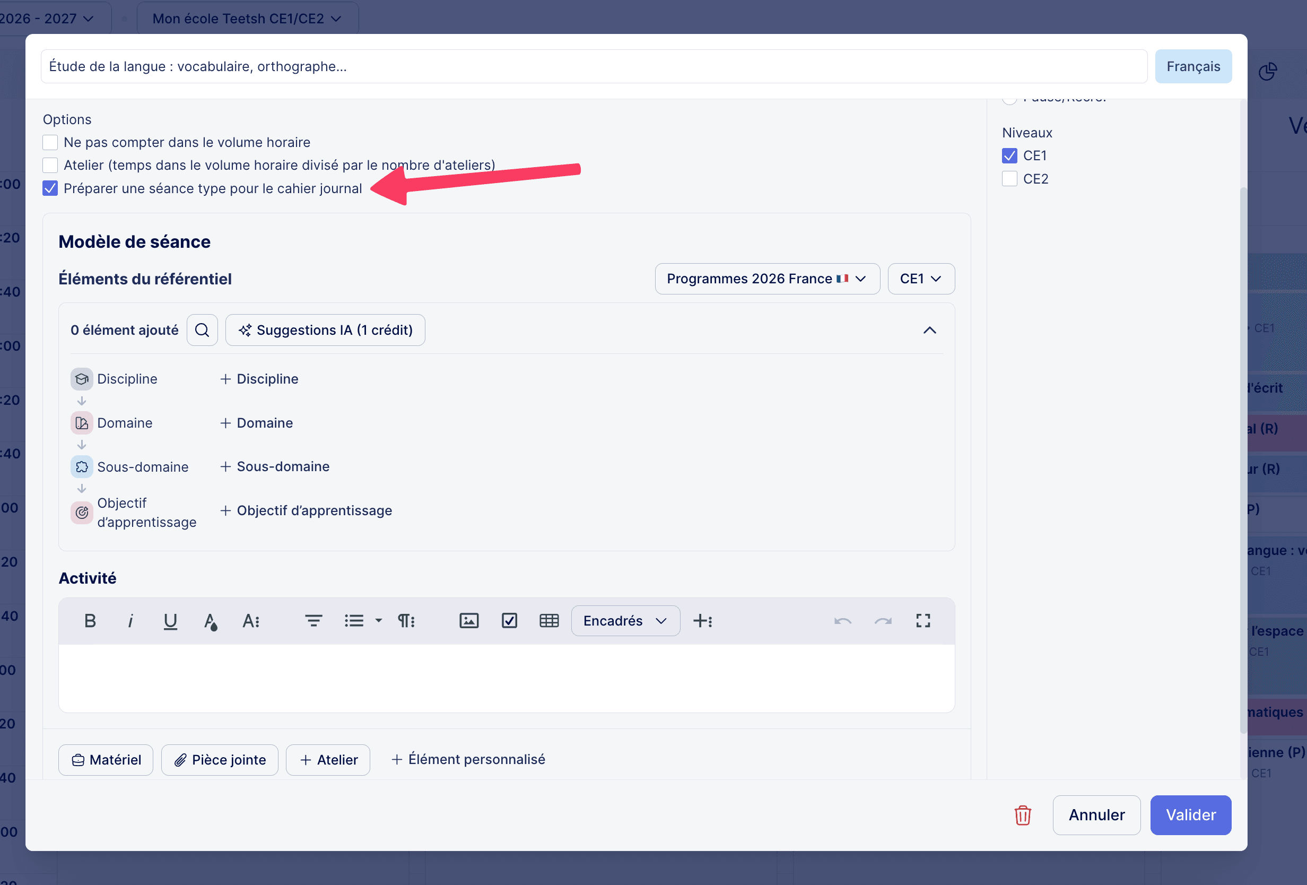The height and width of the screenshot is (885, 1307).
Task: Click the Domaine level icon
Action: (82, 423)
